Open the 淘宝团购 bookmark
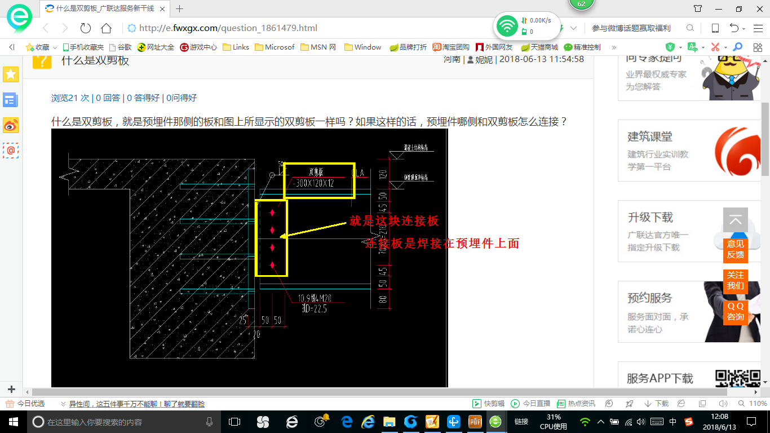Screen dimensions: 770x433 click(x=451, y=47)
